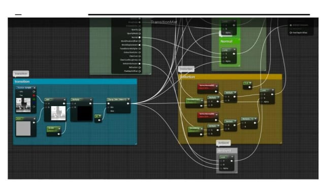Image resolution: width=325 pixels, height=182 pixels.
Task: Expand the gray constant node's header arrow
Action: (35, 119)
